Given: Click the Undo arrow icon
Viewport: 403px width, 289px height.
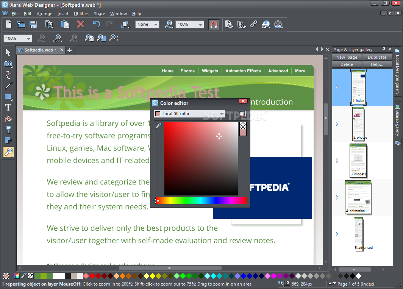Looking at the screenshot, I should click(x=96, y=24).
